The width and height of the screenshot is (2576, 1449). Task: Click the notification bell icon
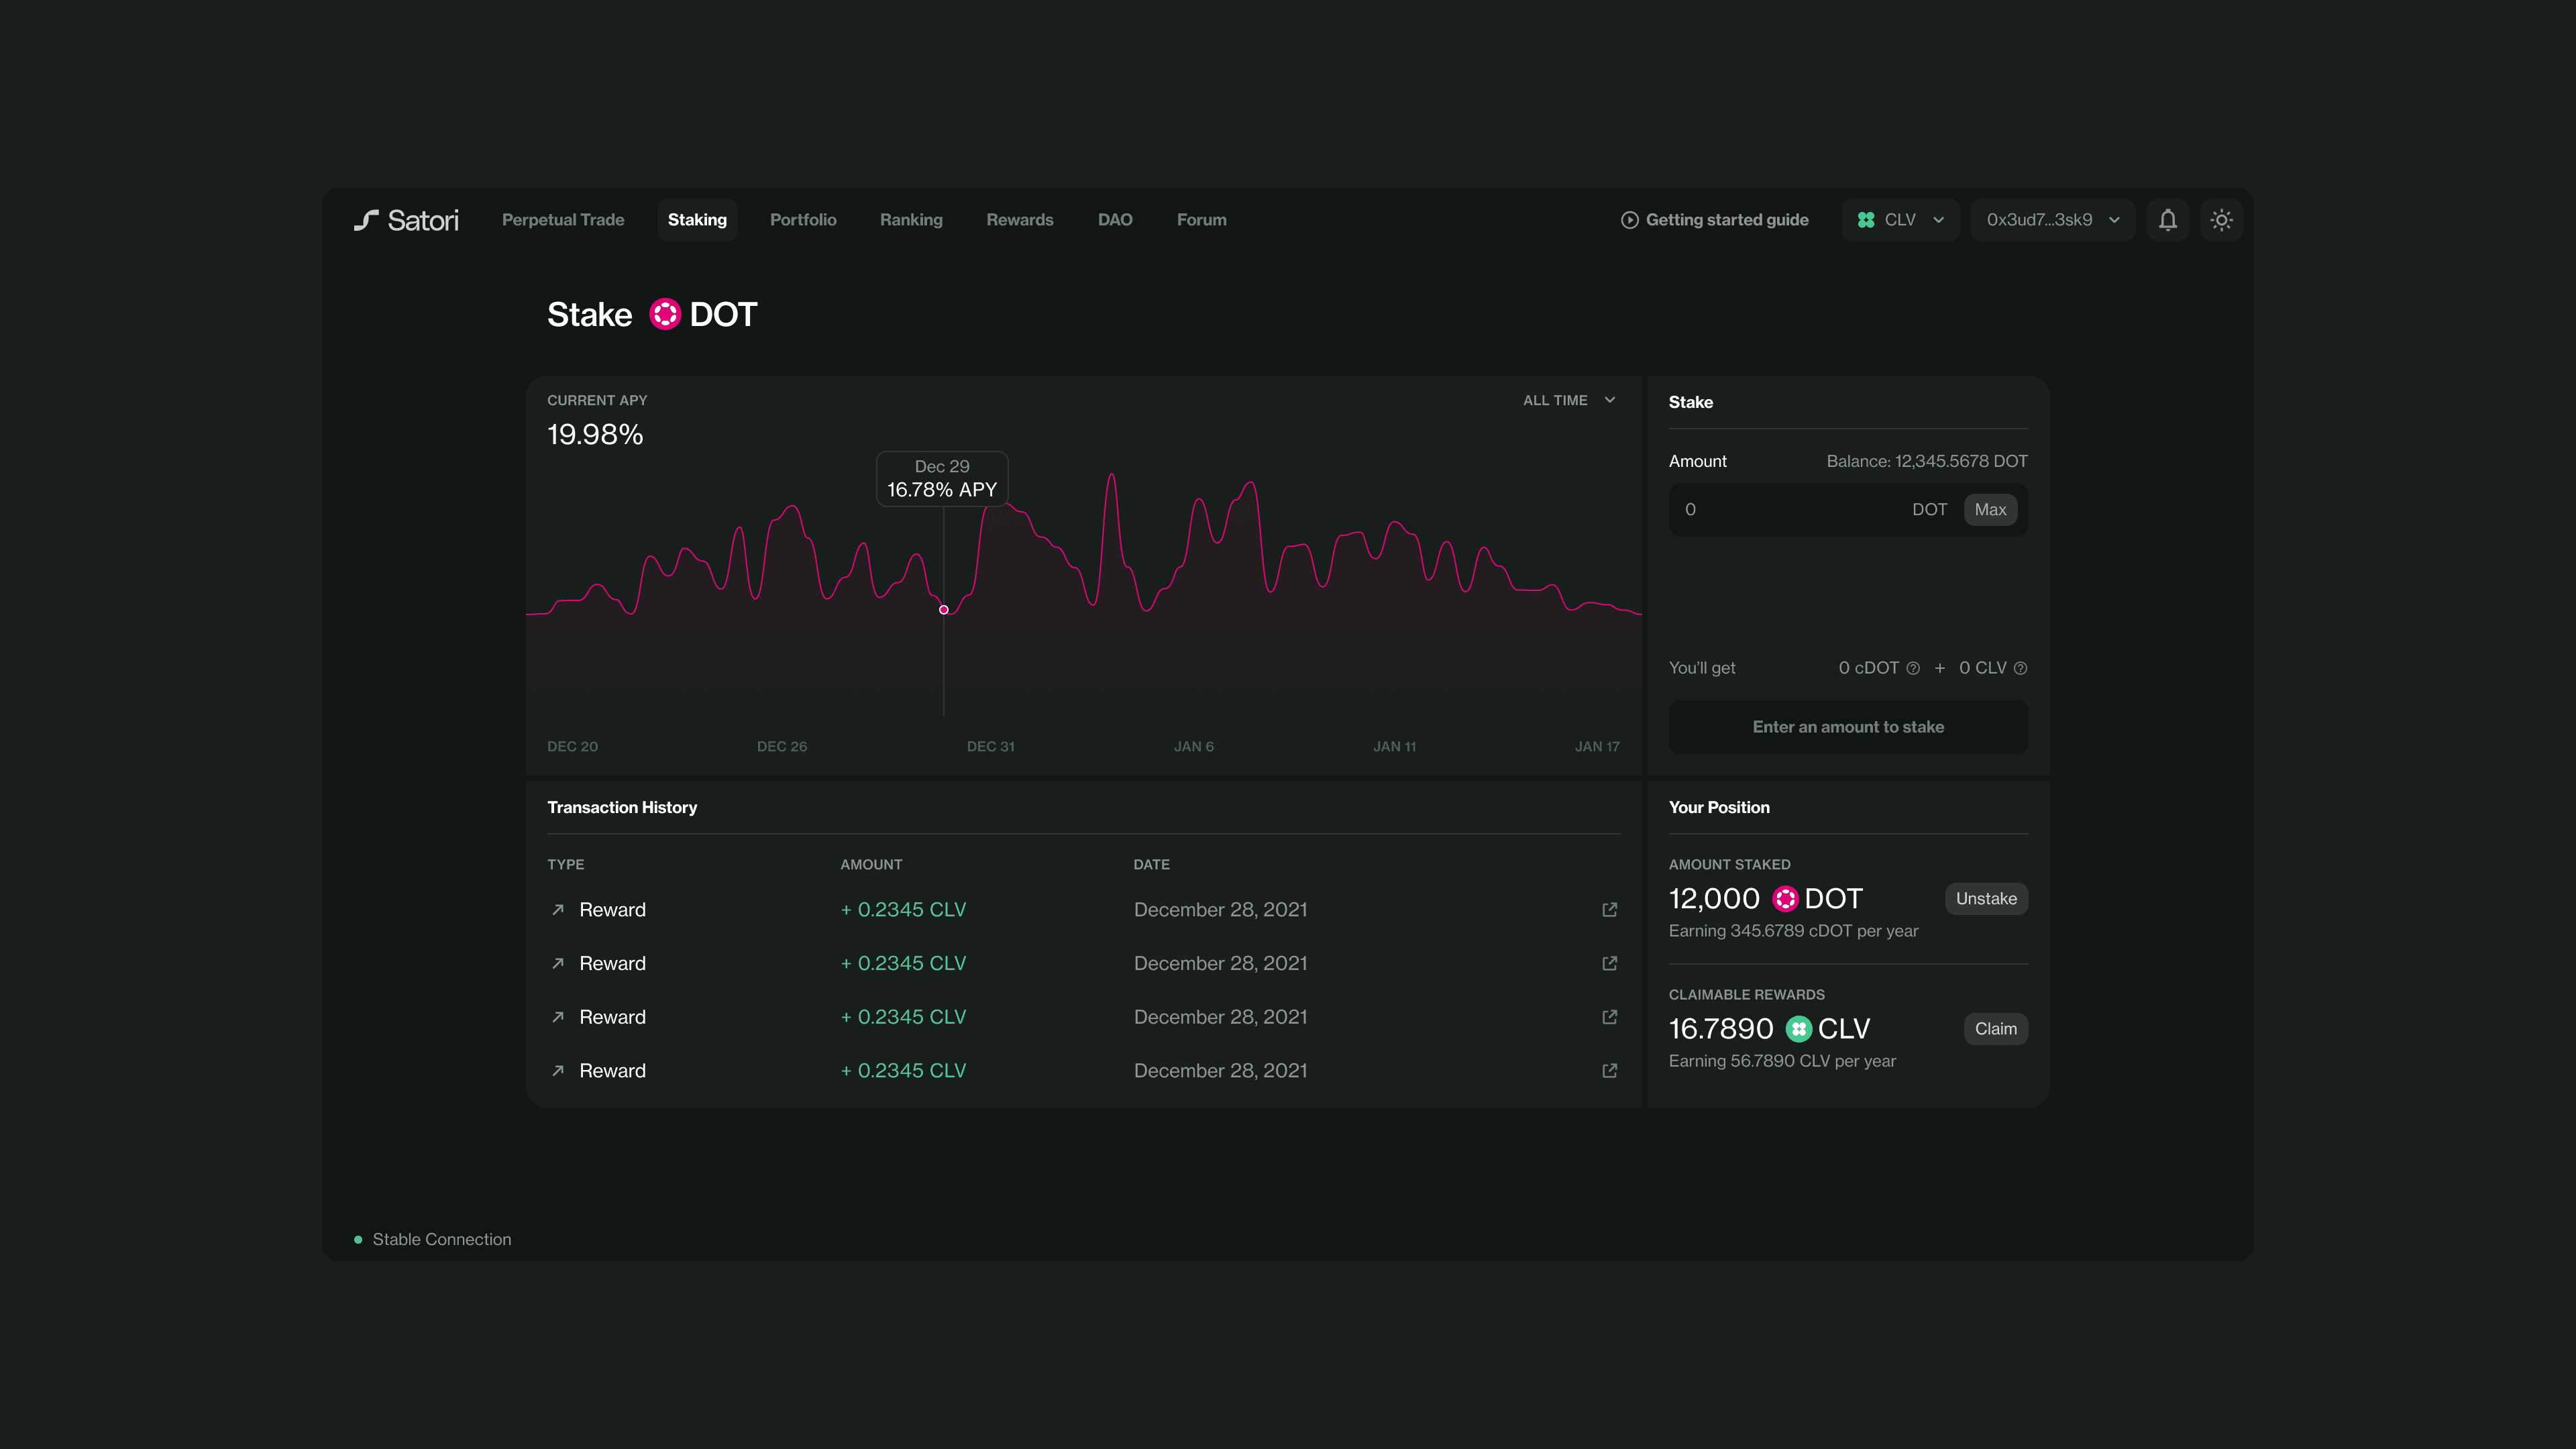[x=2167, y=220]
